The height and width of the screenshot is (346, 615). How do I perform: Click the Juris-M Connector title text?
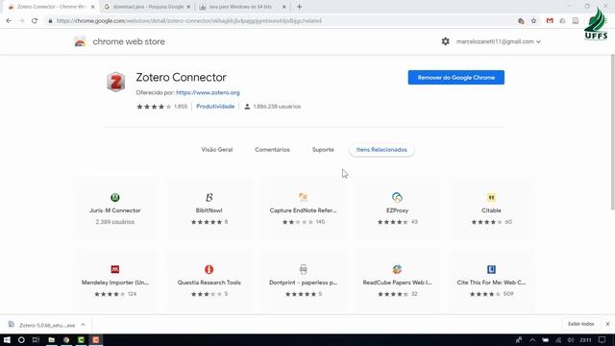[x=115, y=210]
